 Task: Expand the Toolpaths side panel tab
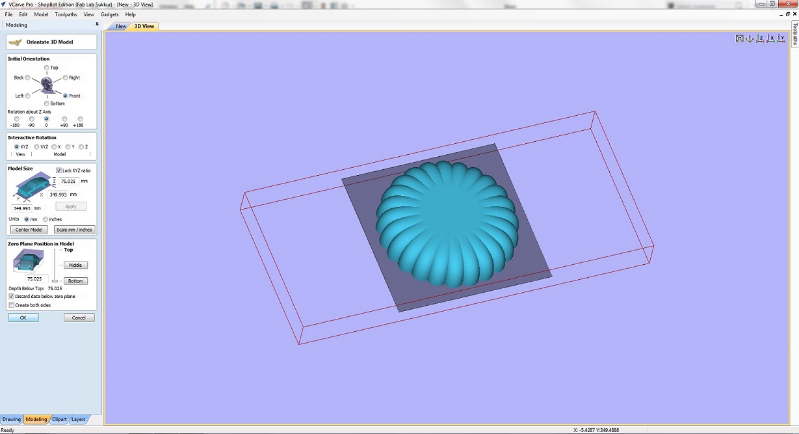click(x=795, y=34)
